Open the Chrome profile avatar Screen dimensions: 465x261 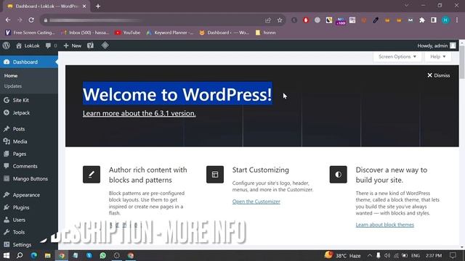[x=445, y=20]
